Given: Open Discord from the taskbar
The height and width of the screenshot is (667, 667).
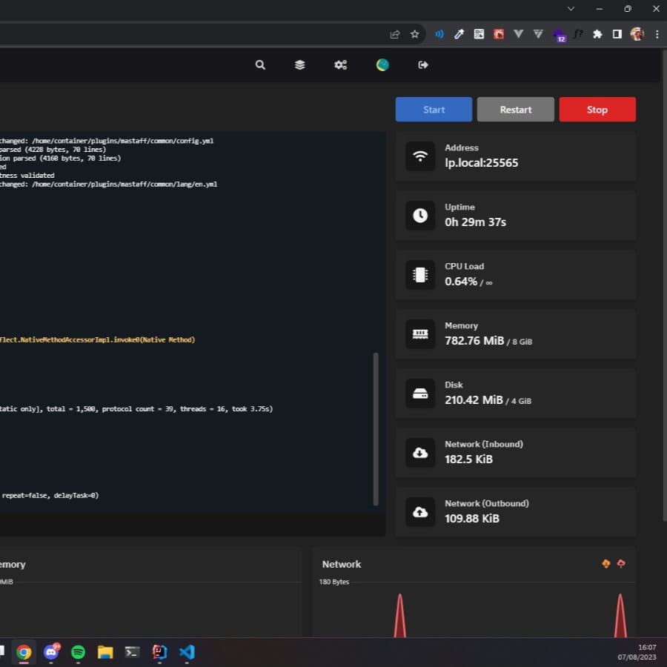Looking at the screenshot, I should 51,652.
